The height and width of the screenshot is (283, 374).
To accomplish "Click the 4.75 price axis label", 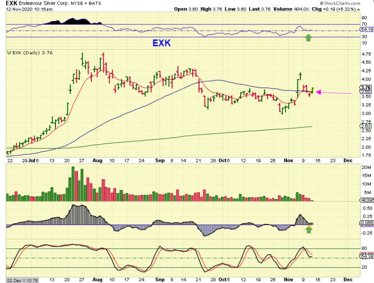I will pyautogui.click(x=366, y=54).
